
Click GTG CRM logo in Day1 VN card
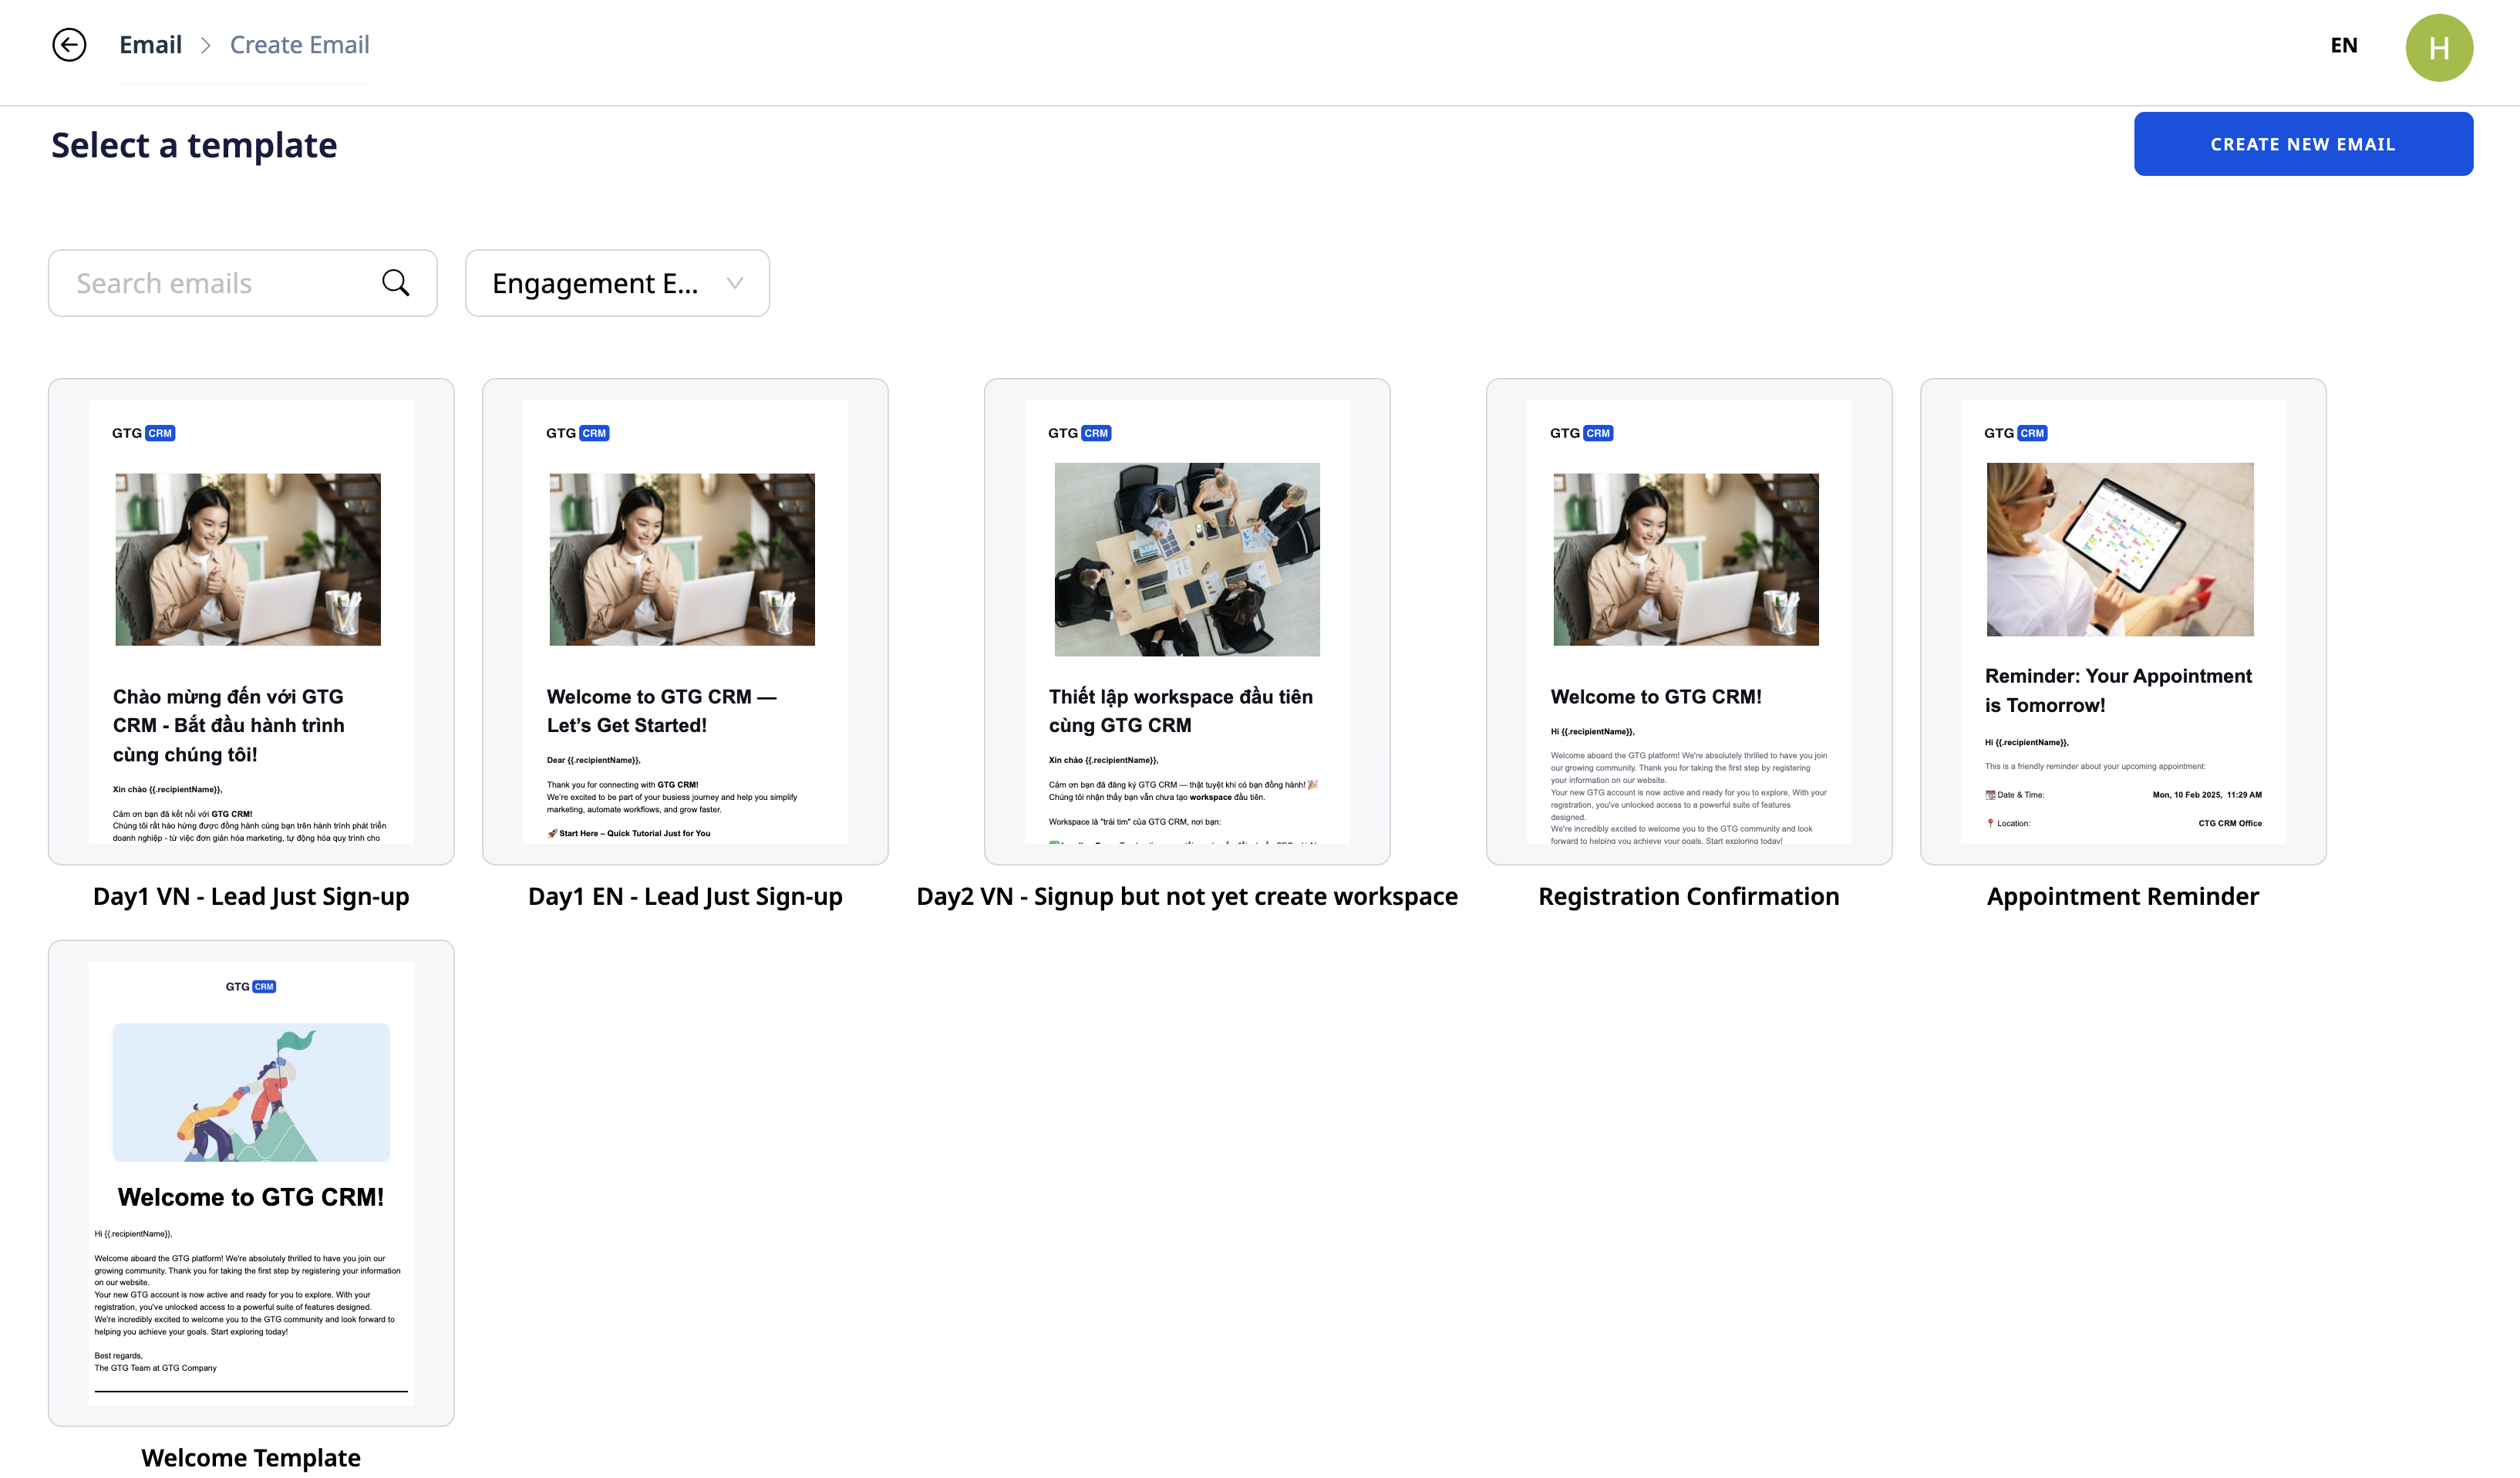pos(143,434)
